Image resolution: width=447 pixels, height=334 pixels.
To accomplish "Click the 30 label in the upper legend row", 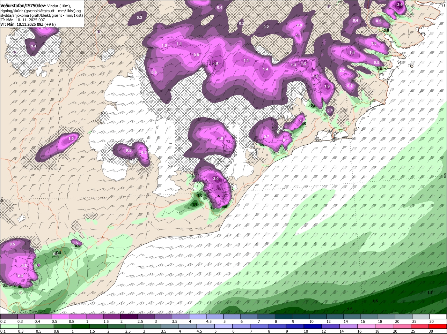I will coord(432,321).
